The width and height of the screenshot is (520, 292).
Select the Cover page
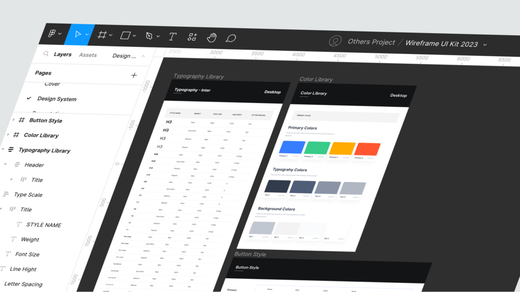click(x=52, y=84)
